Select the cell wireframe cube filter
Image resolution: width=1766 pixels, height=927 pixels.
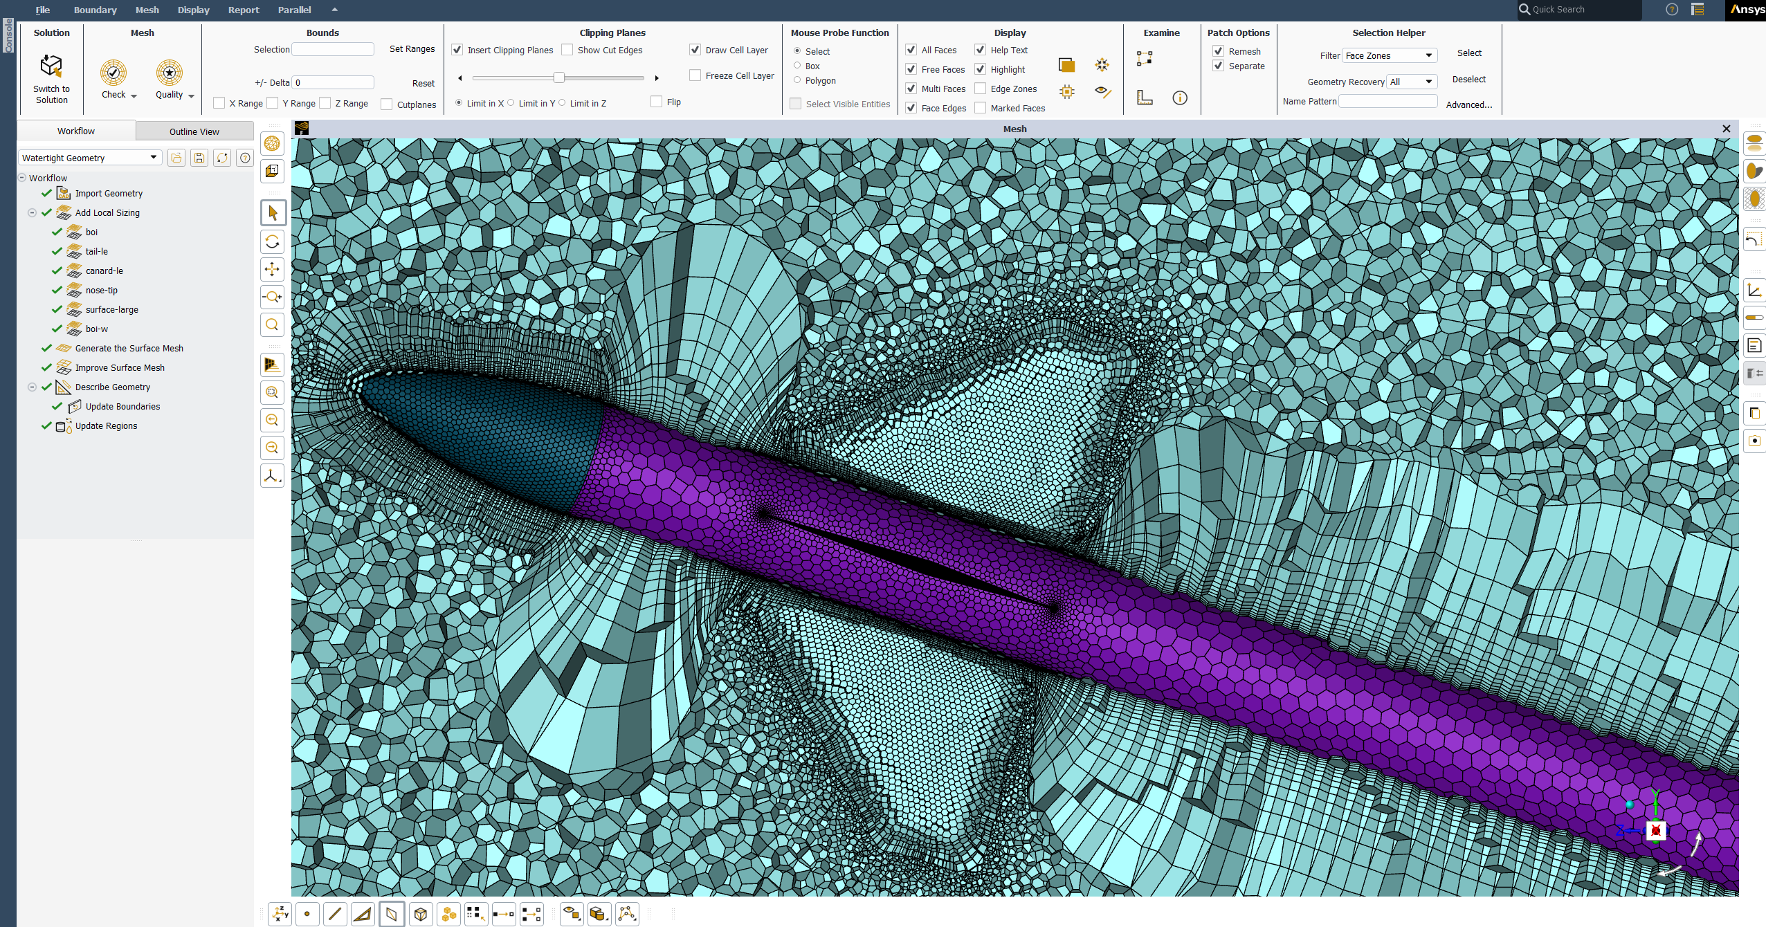coord(420,914)
